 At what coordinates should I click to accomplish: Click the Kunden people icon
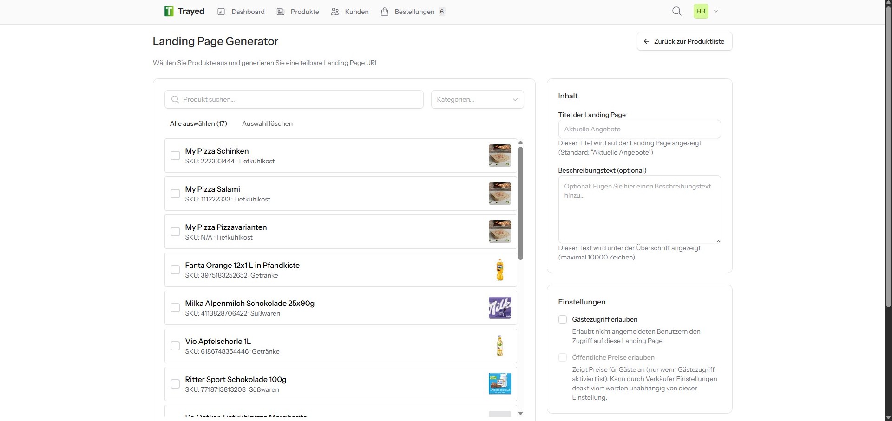[334, 11]
